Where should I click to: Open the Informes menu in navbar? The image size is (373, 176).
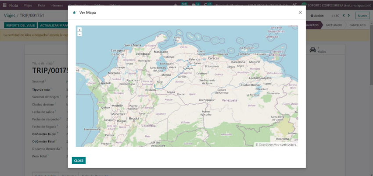56,5
